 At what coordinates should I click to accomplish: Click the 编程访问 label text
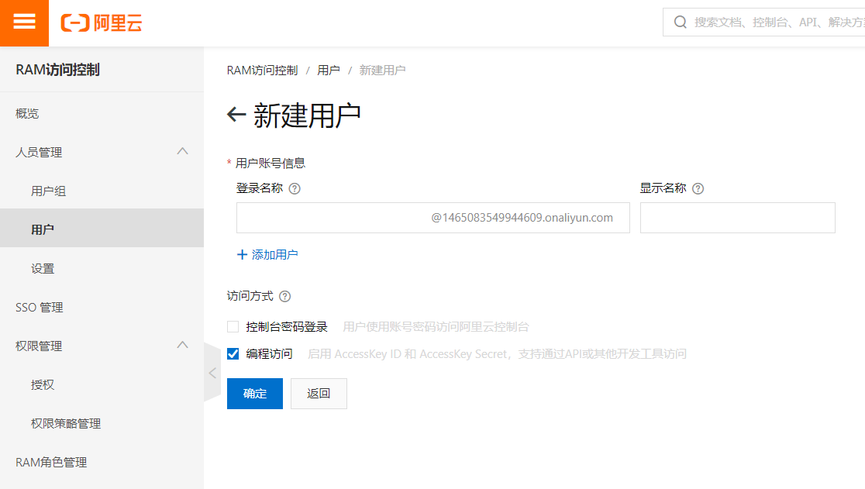pos(269,354)
